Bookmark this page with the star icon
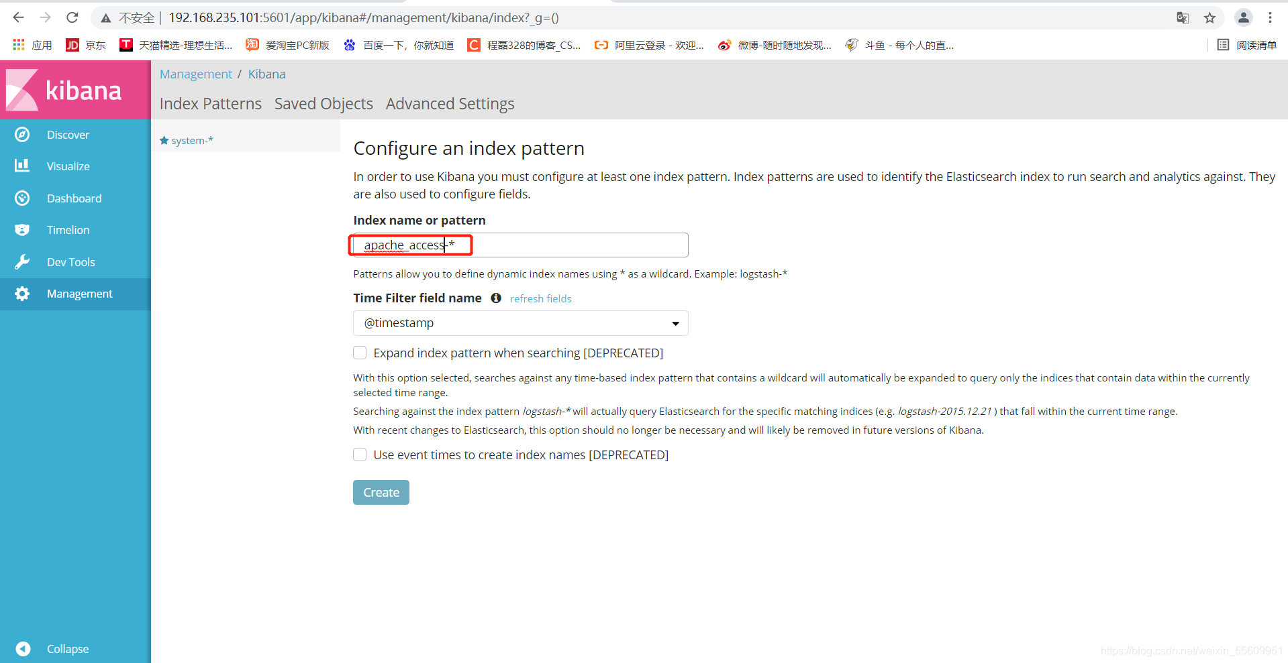Screen dimensions: 1288x663 (1209, 18)
